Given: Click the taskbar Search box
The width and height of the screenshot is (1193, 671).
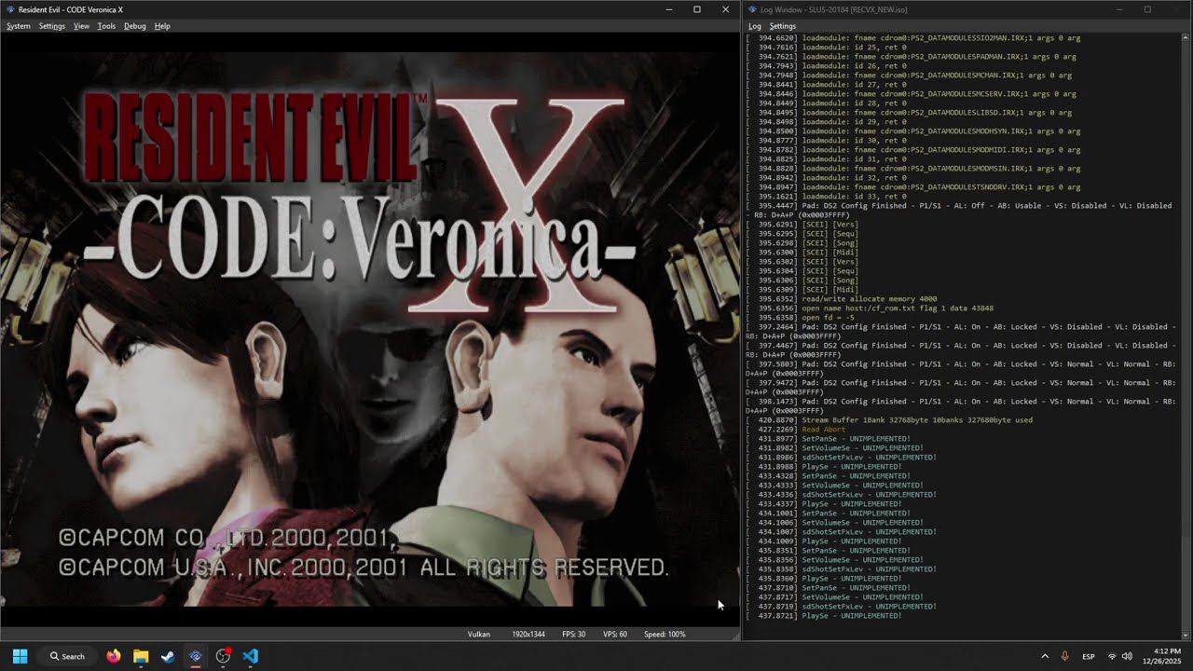Looking at the screenshot, I should pyautogui.click(x=67, y=656).
